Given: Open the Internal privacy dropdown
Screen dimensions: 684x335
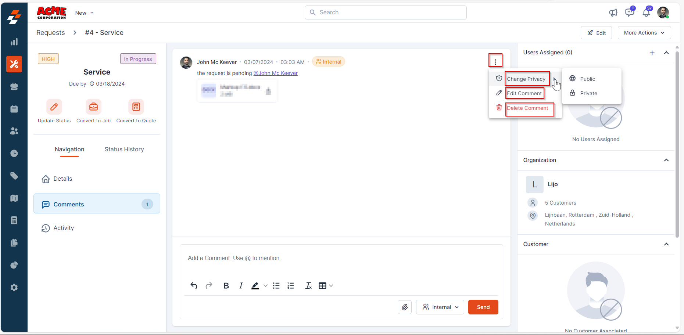Looking at the screenshot, I should [440, 307].
